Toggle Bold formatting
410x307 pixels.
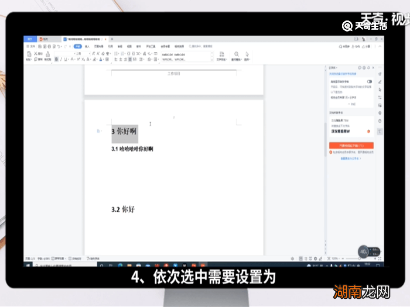56,60
